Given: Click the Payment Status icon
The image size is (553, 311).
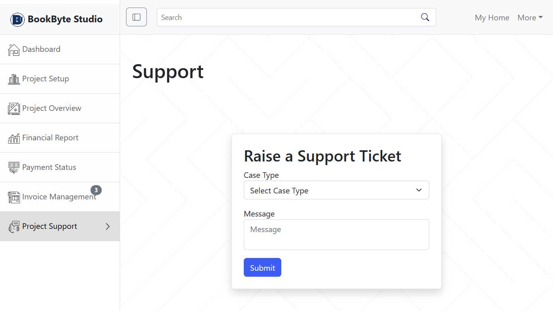Looking at the screenshot, I should click(14, 167).
